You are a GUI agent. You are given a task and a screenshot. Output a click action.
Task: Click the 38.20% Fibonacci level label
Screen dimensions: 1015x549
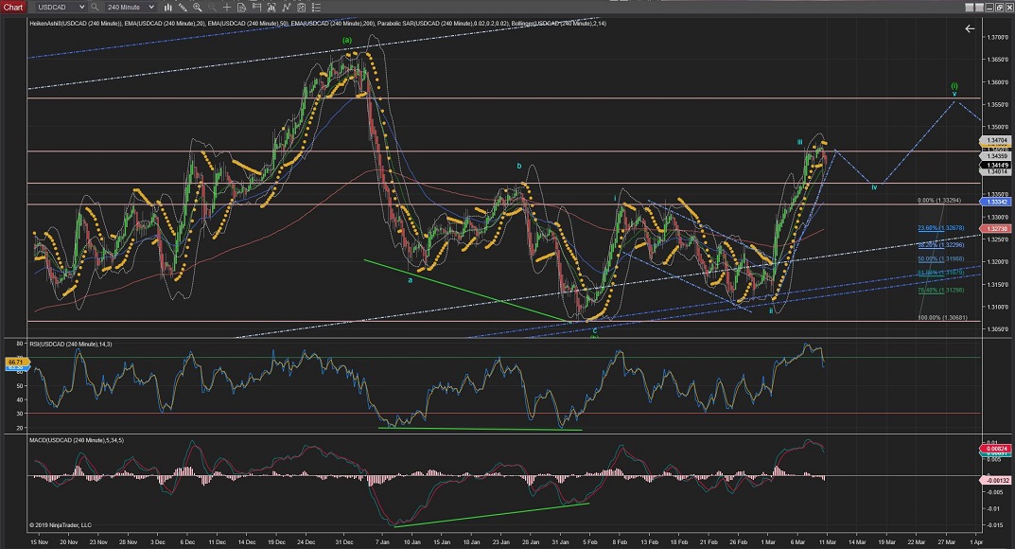click(940, 245)
